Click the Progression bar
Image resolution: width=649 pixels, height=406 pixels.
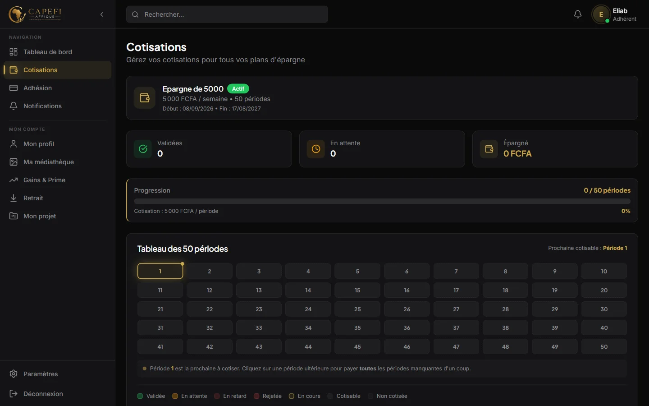tap(382, 201)
